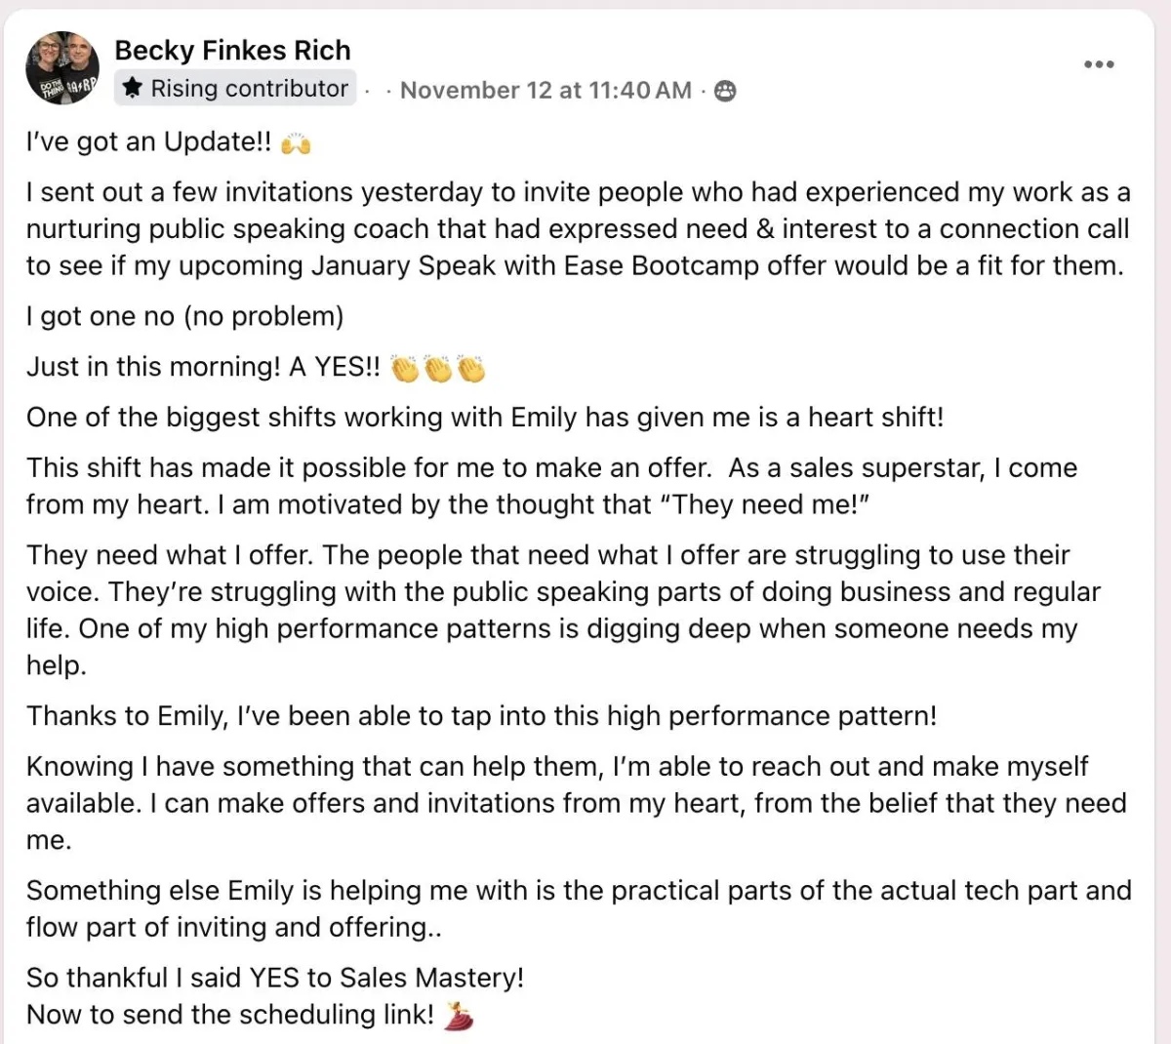Click the line about a heart shift
The image size is (1171, 1044).
click(x=485, y=418)
